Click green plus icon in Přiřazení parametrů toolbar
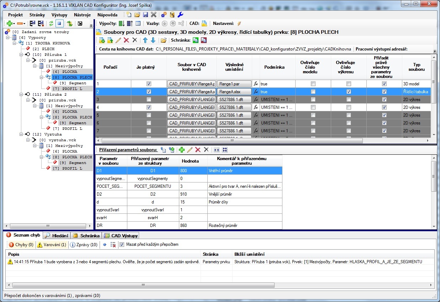 (181, 150)
